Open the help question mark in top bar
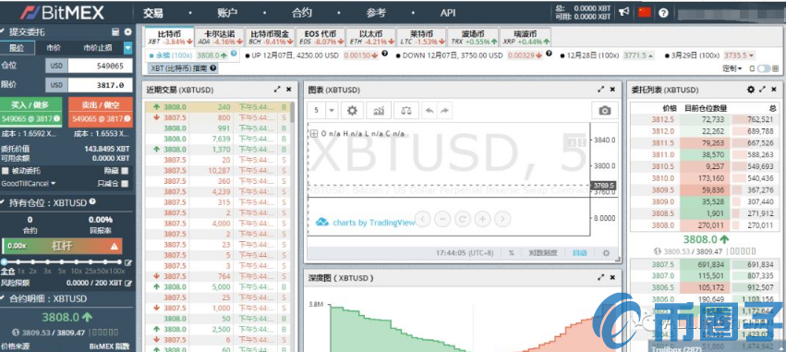Viewport: 786px width, 352px height. [x=664, y=13]
